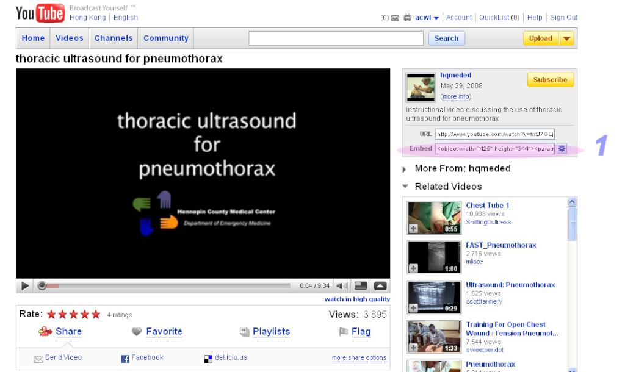The width and height of the screenshot is (625, 372).
Task: Share the video to del.icio.us
Action: click(x=231, y=357)
